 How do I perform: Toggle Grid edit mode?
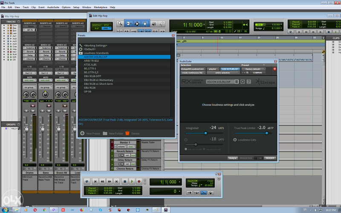pos(107,28)
